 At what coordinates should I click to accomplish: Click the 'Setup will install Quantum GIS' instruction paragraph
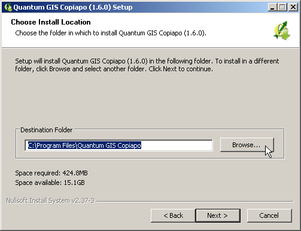click(147, 65)
